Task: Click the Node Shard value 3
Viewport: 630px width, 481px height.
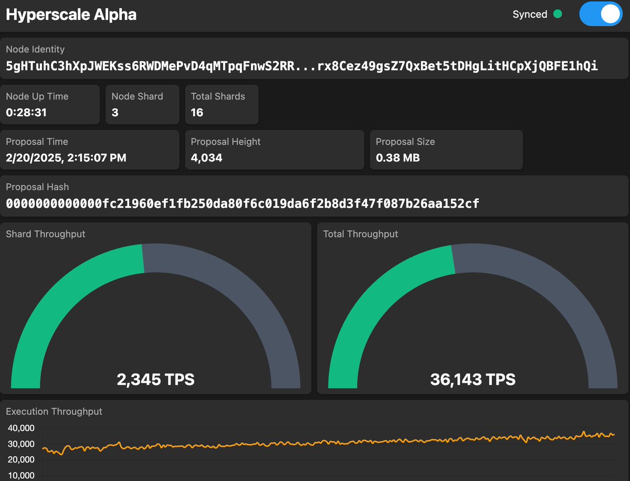Action: click(115, 112)
